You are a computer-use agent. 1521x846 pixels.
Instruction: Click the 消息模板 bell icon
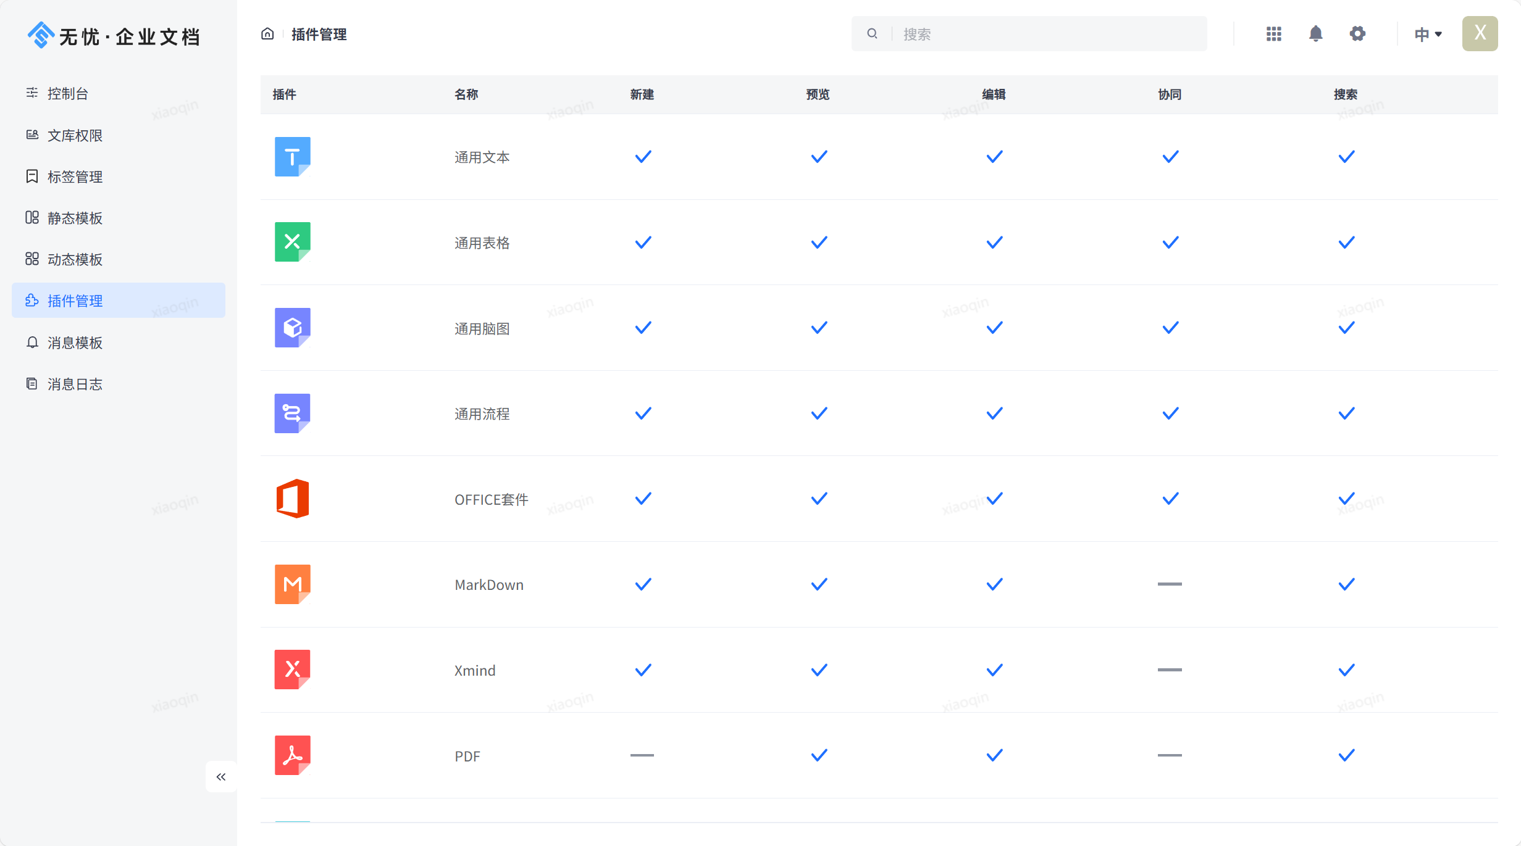pyautogui.click(x=32, y=342)
